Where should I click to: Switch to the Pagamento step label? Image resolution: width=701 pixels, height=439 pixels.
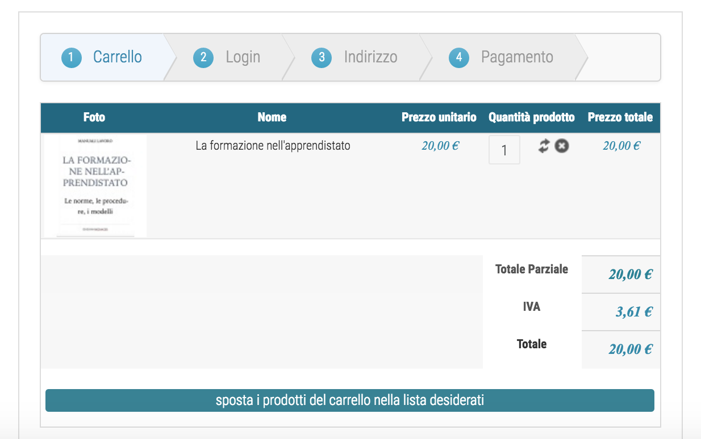click(x=517, y=57)
